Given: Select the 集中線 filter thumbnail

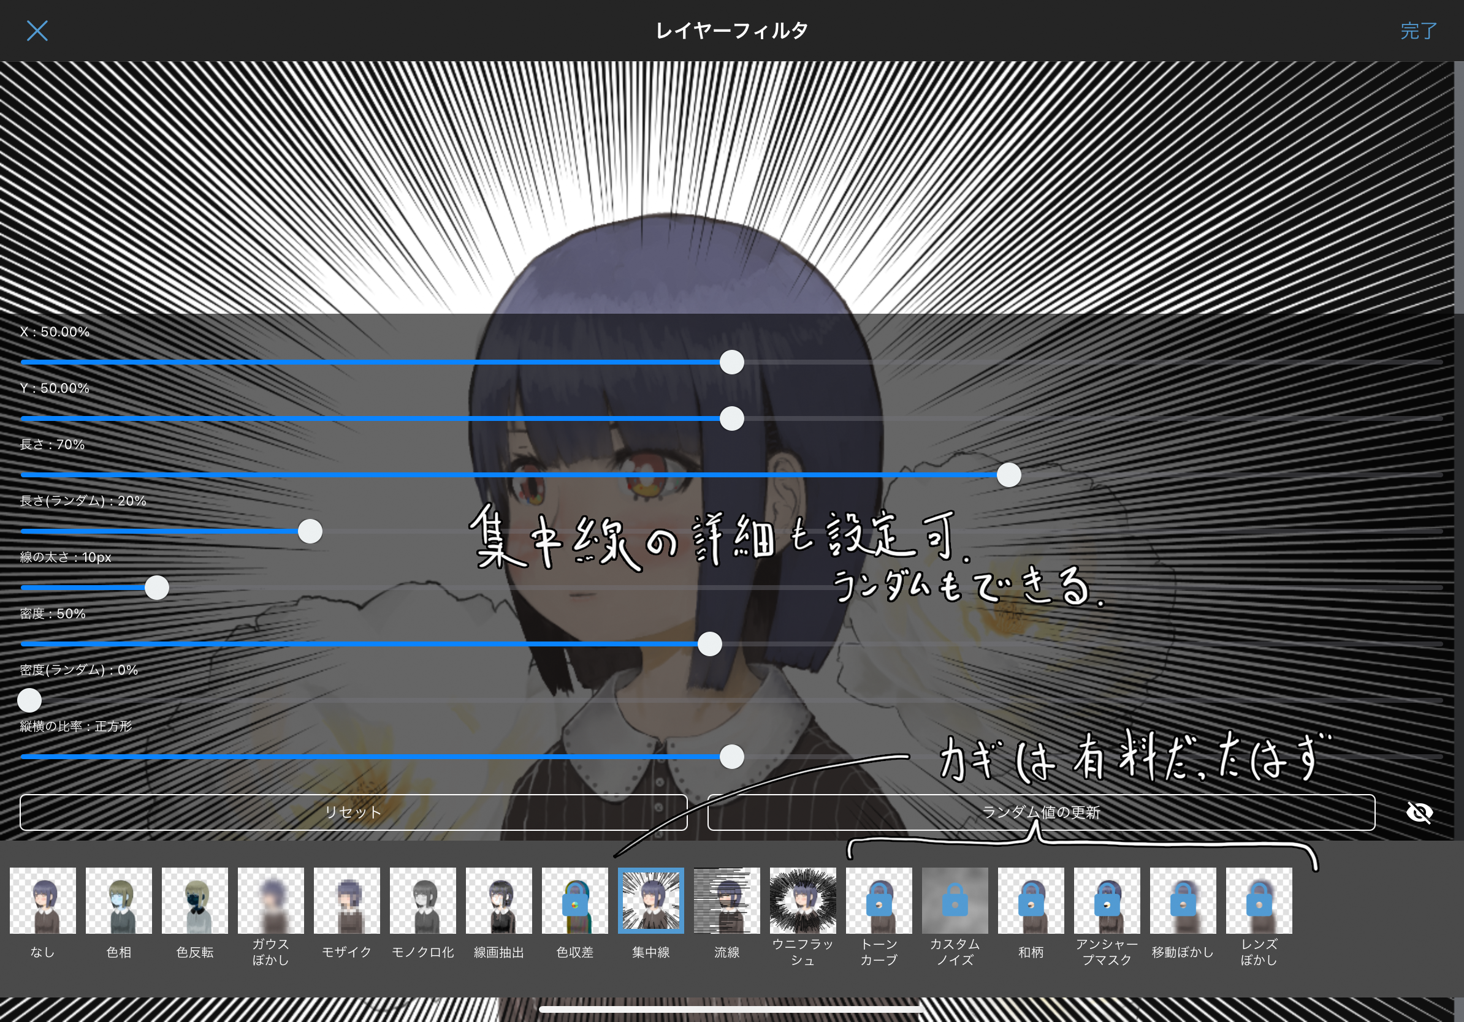Looking at the screenshot, I should [650, 899].
